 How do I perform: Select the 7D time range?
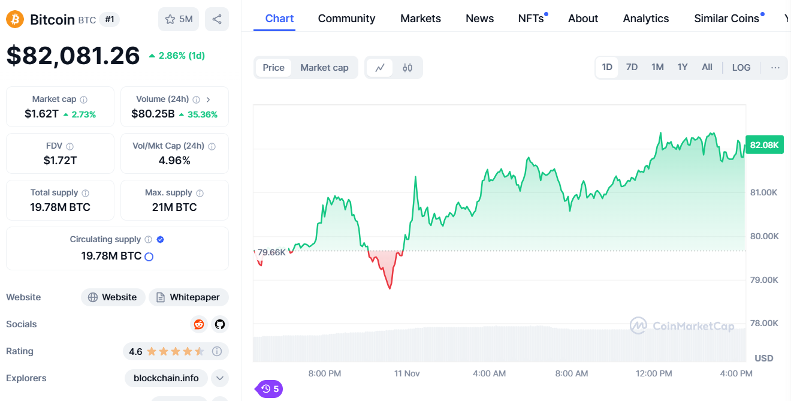[632, 67]
